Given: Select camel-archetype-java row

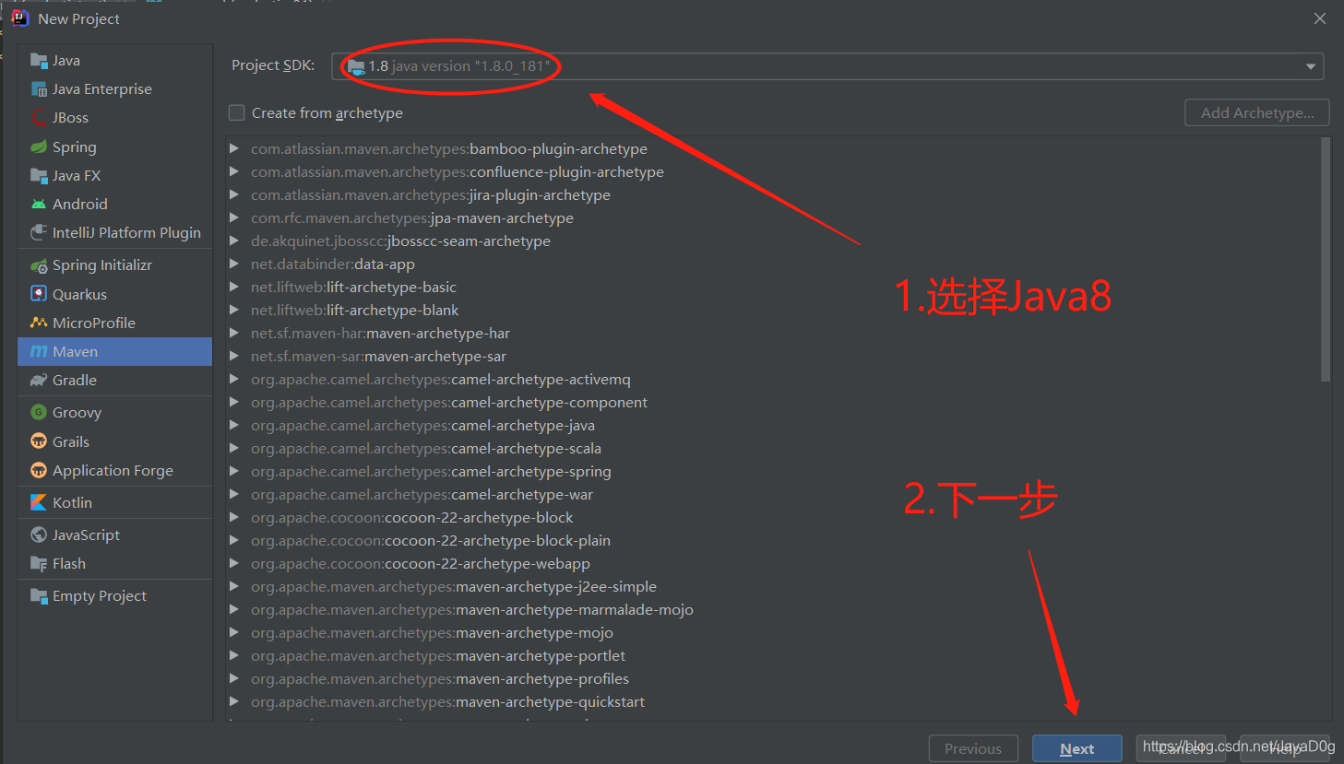Looking at the screenshot, I should (x=773, y=425).
